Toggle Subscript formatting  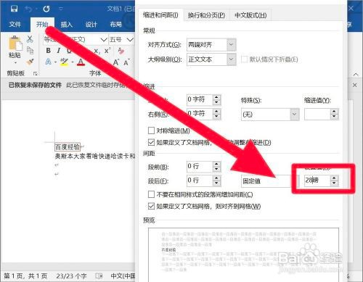click(97, 51)
